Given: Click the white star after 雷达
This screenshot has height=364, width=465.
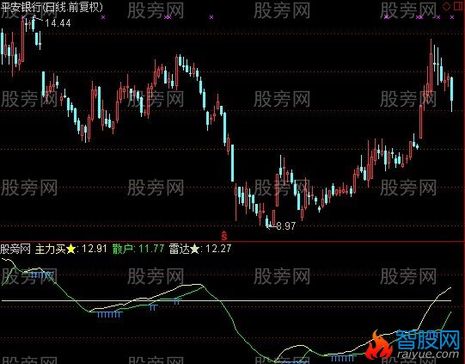Looking at the screenshot, I should point(195,249).
